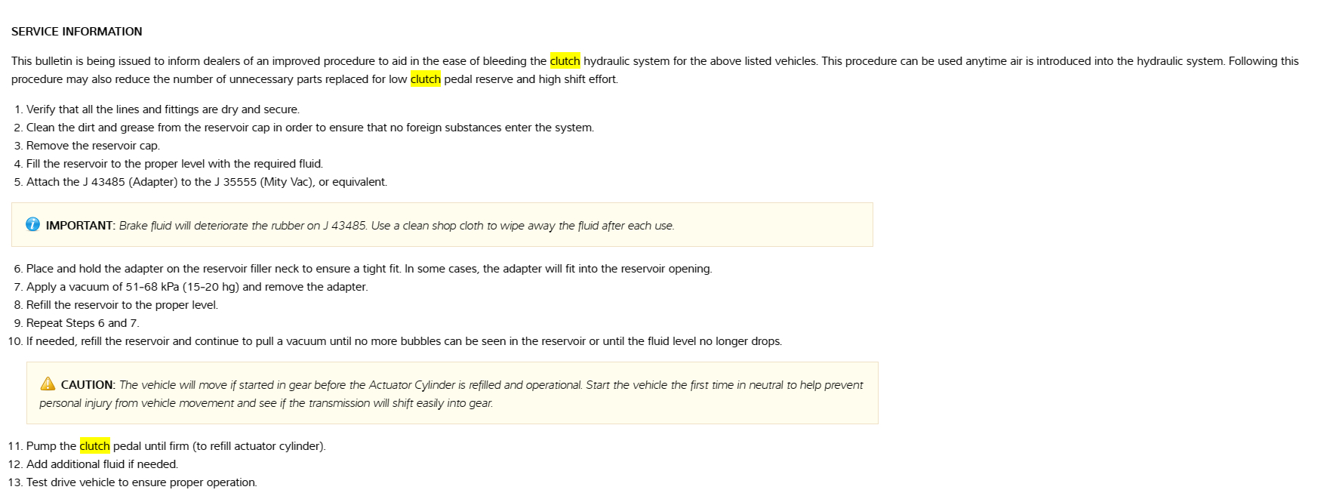Click the "Test drive vehicle" step

(x=141, y=482)
